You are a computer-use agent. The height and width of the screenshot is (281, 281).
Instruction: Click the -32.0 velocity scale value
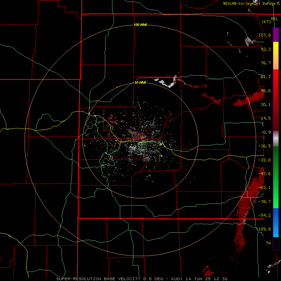coord(264,160)
